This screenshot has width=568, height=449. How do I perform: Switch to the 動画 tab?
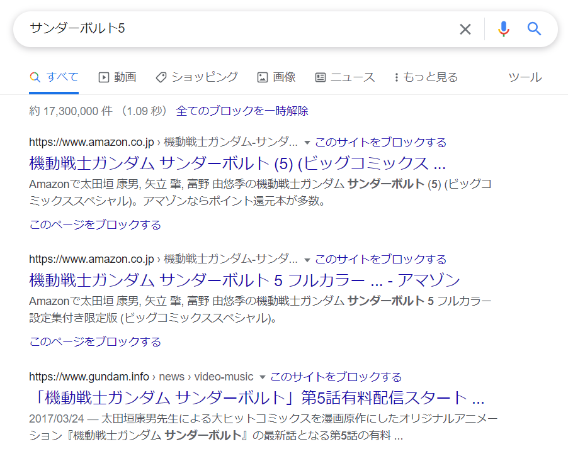[117, 77]
